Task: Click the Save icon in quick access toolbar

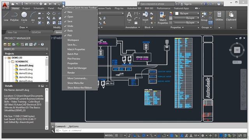Action: pos(22,4)
